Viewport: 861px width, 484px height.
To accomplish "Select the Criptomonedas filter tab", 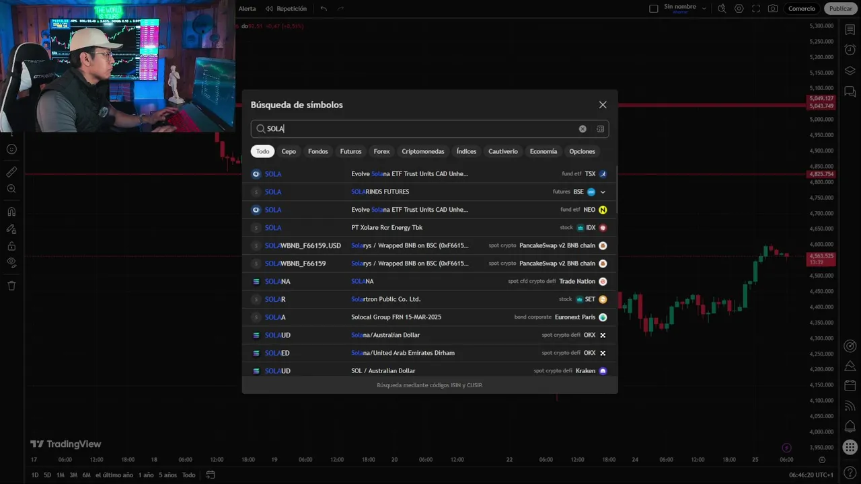I will 423,151.
